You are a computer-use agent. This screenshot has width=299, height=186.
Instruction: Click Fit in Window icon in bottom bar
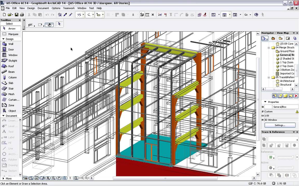point(76,178)
